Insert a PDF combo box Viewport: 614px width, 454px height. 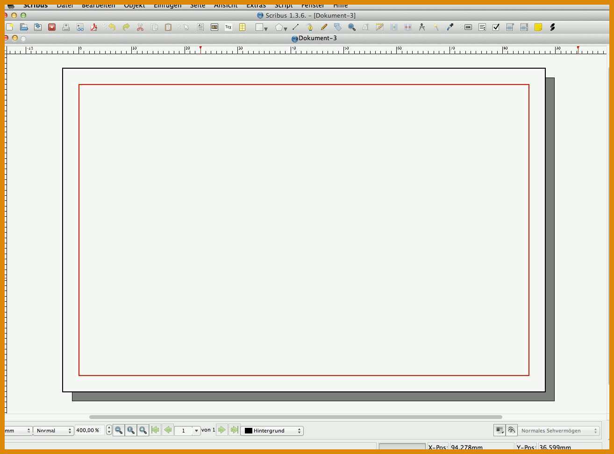510,27
